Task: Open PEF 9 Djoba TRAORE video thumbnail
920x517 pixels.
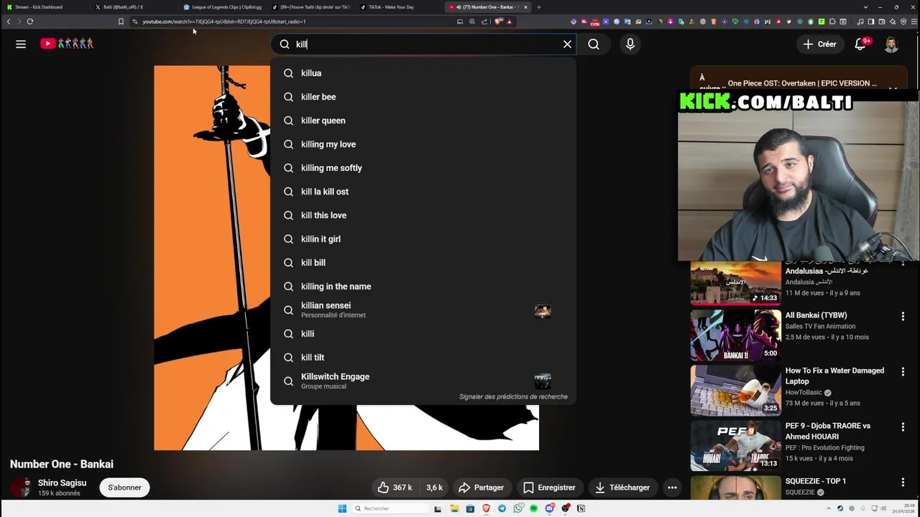Action: (x=735, y=446)
